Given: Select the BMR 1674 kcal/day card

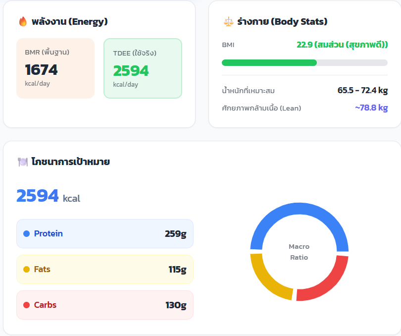Looking at the screenshot, I should (x=55, y=68).
